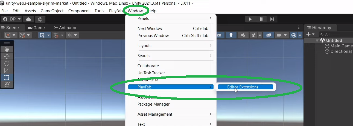Expand Text submenu

(x=171, y=124)
